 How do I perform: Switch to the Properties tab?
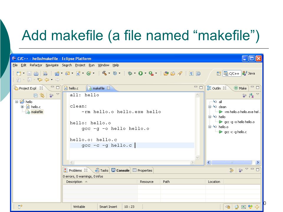coord(142,170)
